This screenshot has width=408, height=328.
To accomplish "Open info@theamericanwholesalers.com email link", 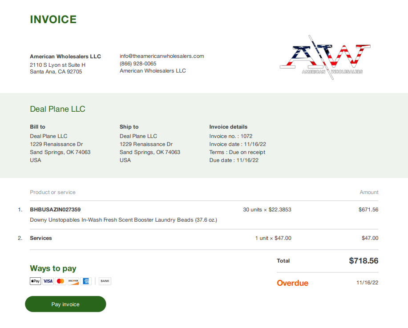I will (162, 56).
